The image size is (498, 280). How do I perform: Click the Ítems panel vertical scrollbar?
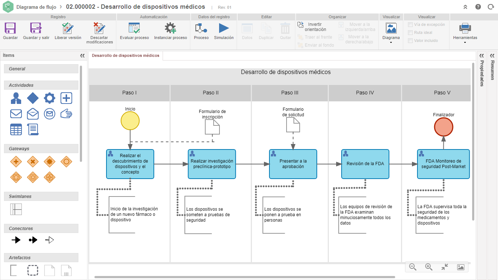(x=81, y=114)
